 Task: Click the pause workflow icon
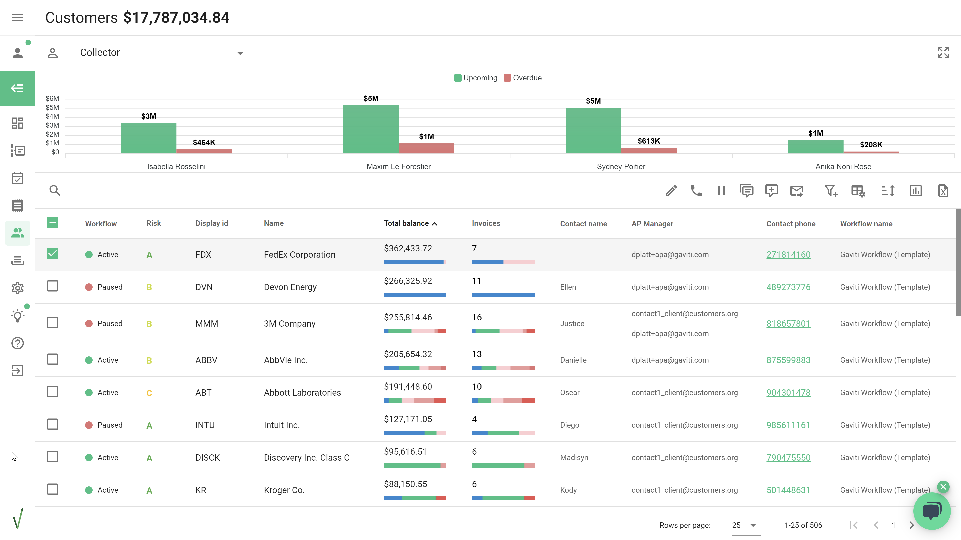point(721,191)
